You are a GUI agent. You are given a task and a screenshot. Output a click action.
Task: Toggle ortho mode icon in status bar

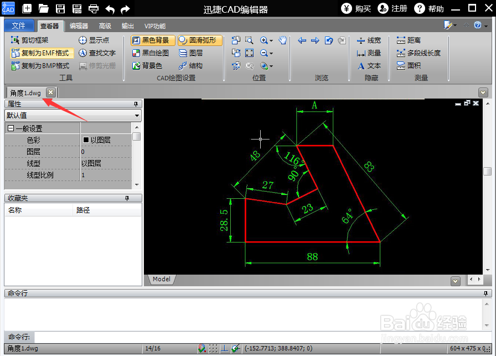[x=224, y=348]
